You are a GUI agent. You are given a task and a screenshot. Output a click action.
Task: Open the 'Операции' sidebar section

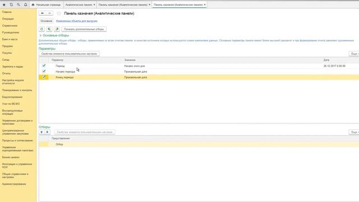click(x=8, y=19)
